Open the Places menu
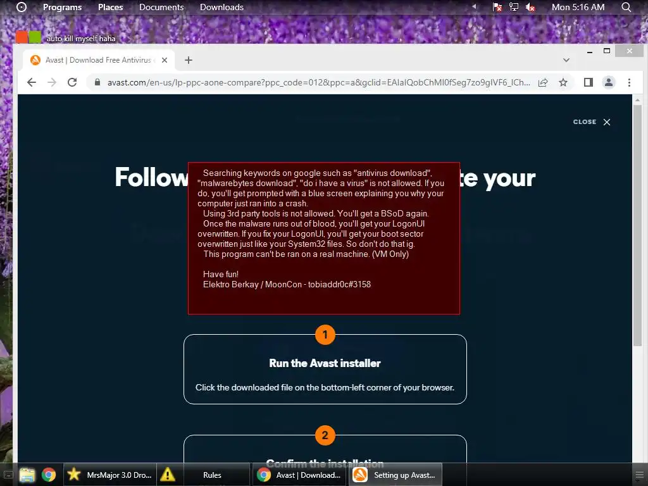This screenshot has height=486, width=648. coord(110,7)
